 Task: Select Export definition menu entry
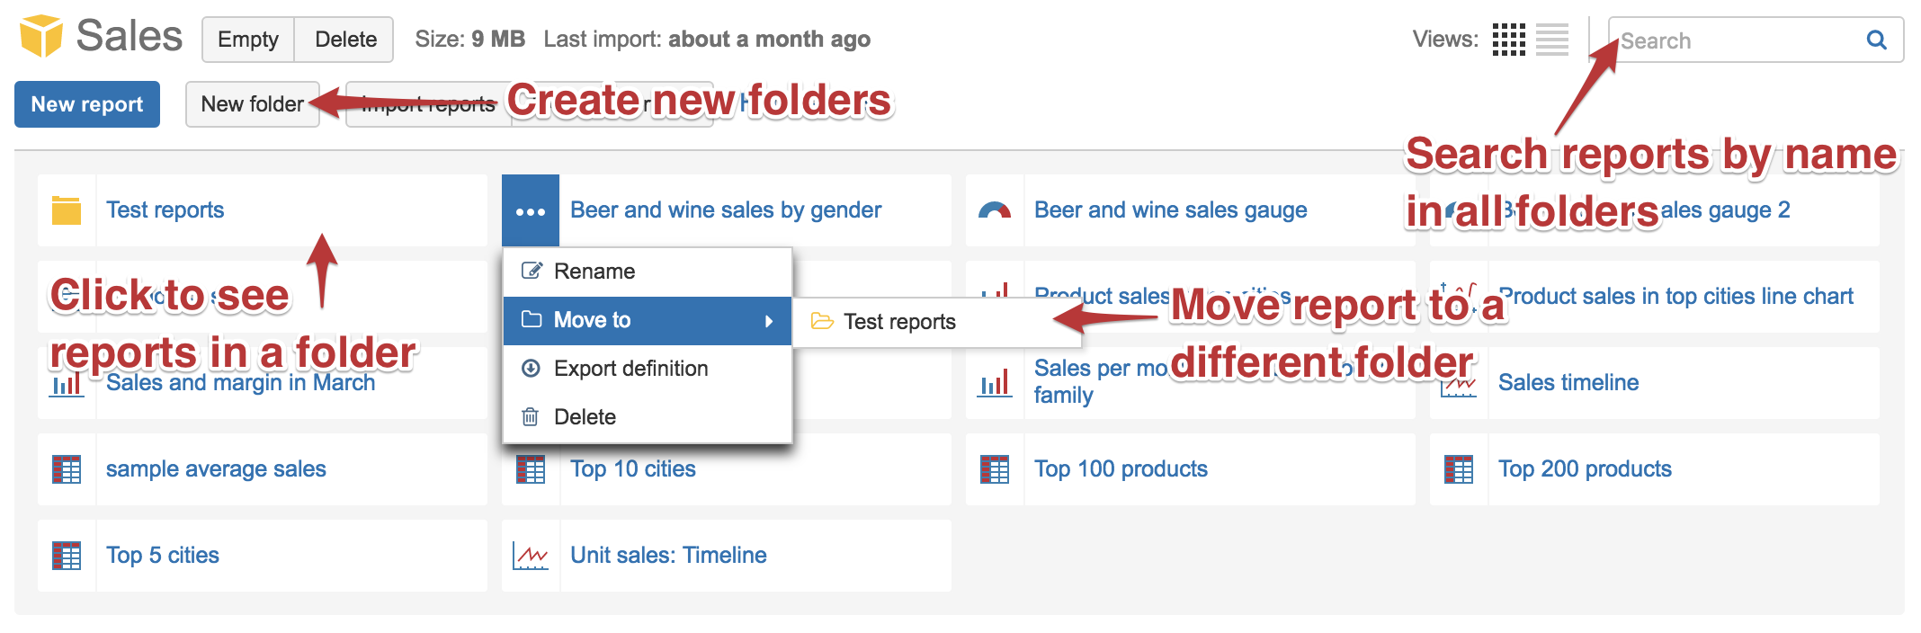630,369
